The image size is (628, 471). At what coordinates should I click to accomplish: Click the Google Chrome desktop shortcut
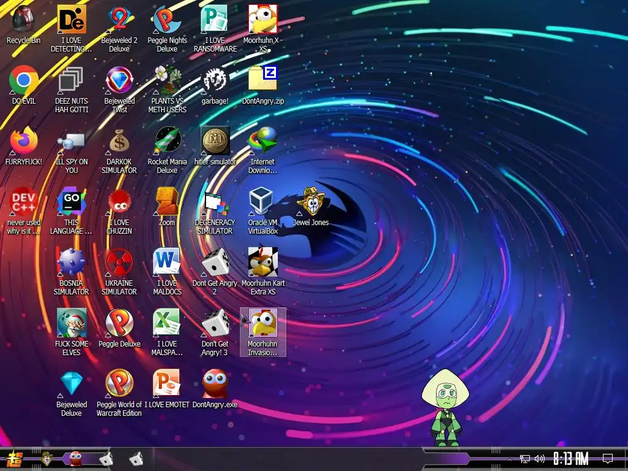[24, 85]
